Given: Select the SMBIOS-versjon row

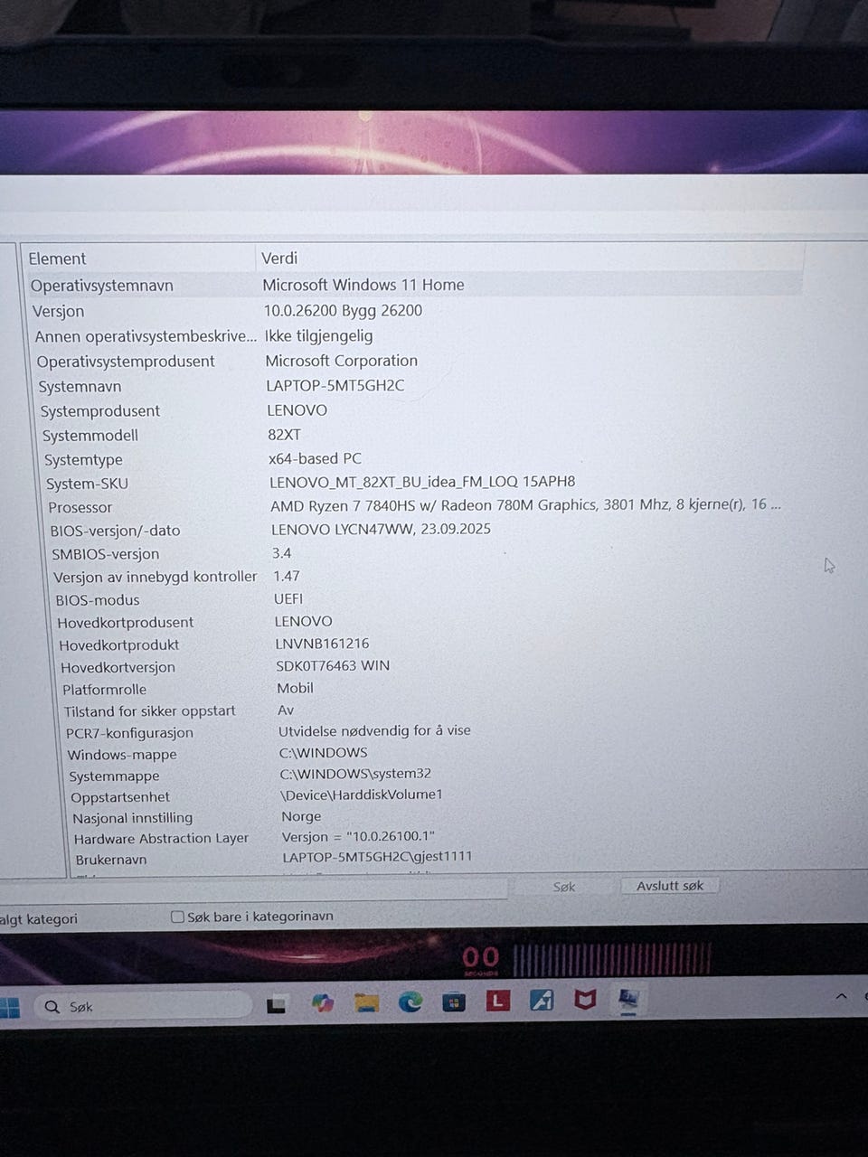Looking at the screenshot, I should coord(426,553).
